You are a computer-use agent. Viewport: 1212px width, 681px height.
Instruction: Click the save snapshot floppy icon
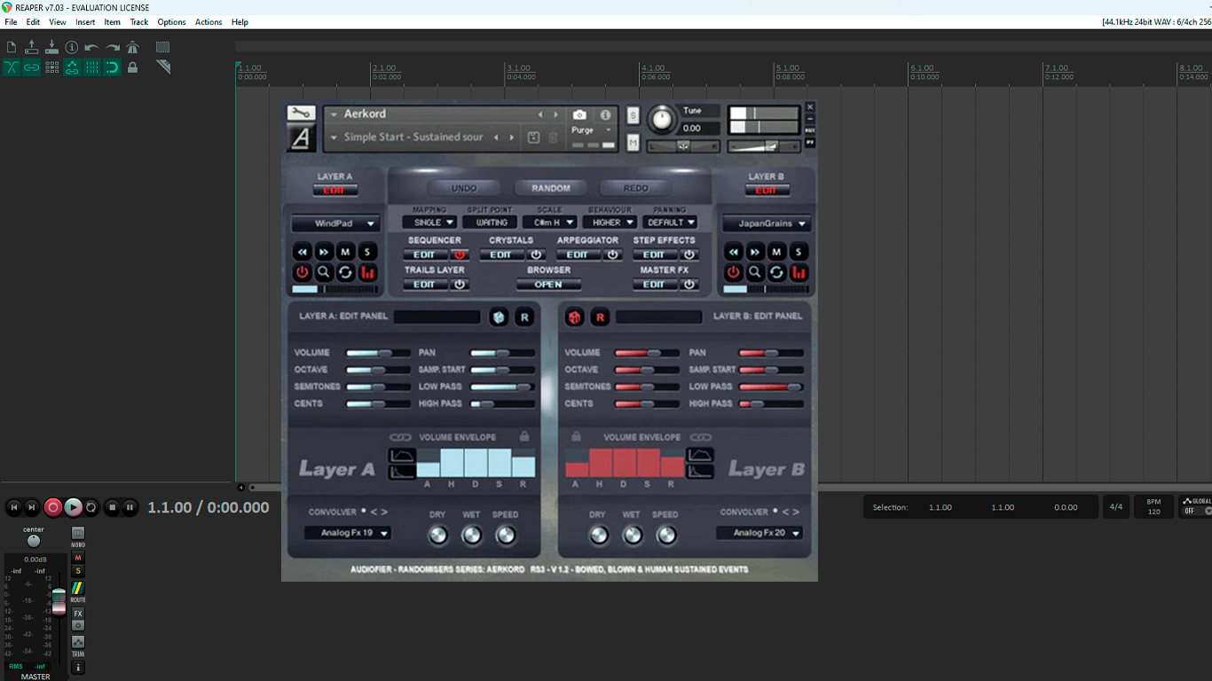click(533, 137)
